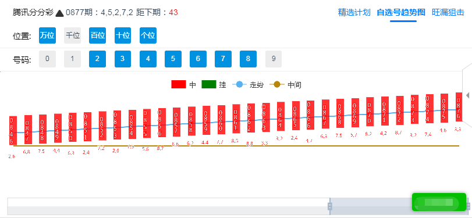Viewport: 472px width, 218px height.
Task: Click the red bar for period 0852
Action: click(x=102, y=126)
